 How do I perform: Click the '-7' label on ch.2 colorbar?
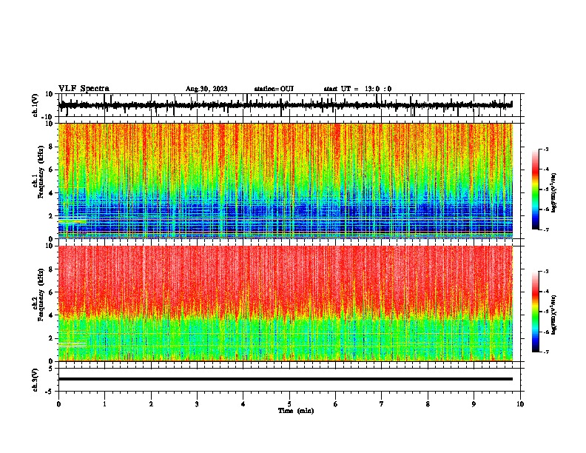[x=545, y=352]
